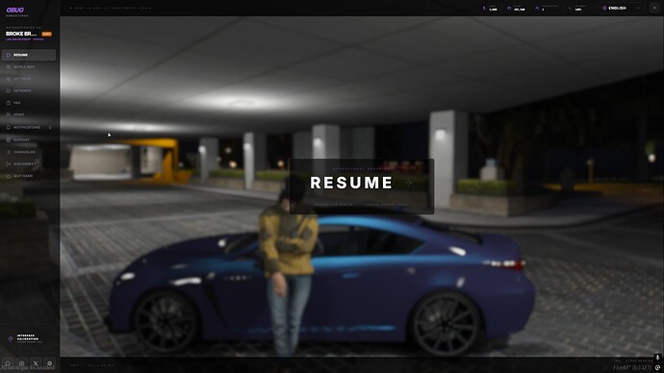Click the Disconnect icon in sidebar
This screenshot has height=373, width=664.
click(8, 163)
